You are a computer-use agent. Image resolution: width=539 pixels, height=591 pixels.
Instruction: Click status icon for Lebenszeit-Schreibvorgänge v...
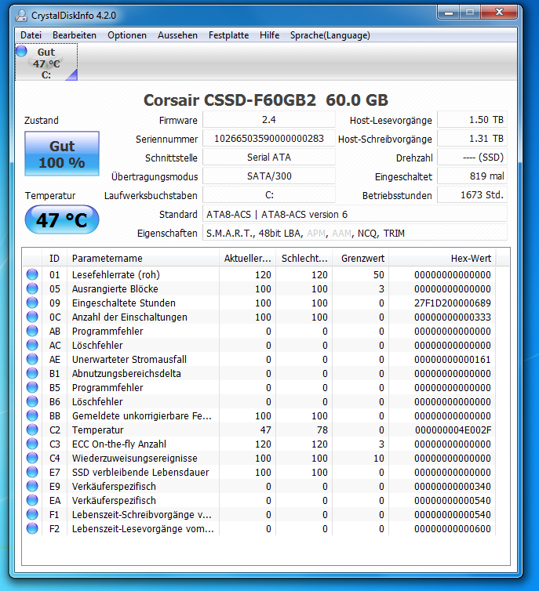tap(32, 514)
